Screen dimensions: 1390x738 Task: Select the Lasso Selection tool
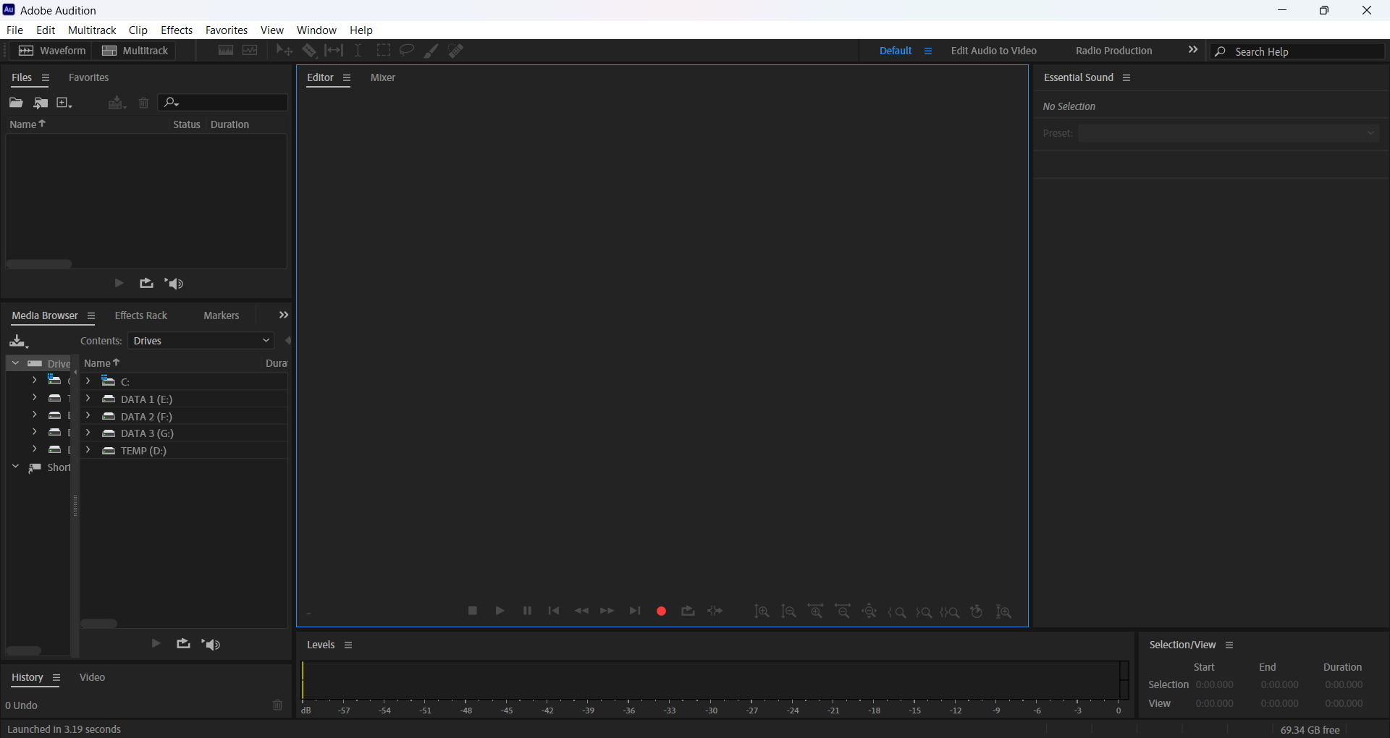click(x=406, y=50)
